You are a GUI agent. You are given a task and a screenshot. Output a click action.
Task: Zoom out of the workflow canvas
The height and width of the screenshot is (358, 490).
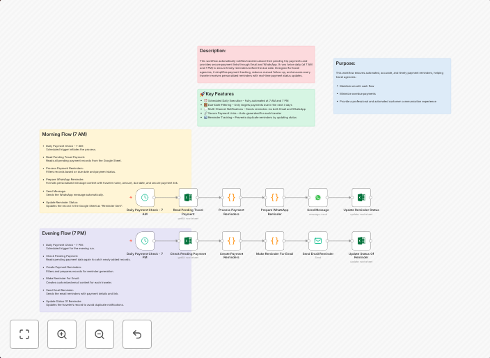click(100, 334)
